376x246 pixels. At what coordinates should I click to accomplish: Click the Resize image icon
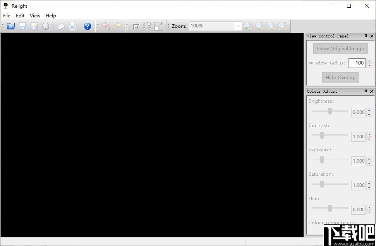click(x=159, y=26)
